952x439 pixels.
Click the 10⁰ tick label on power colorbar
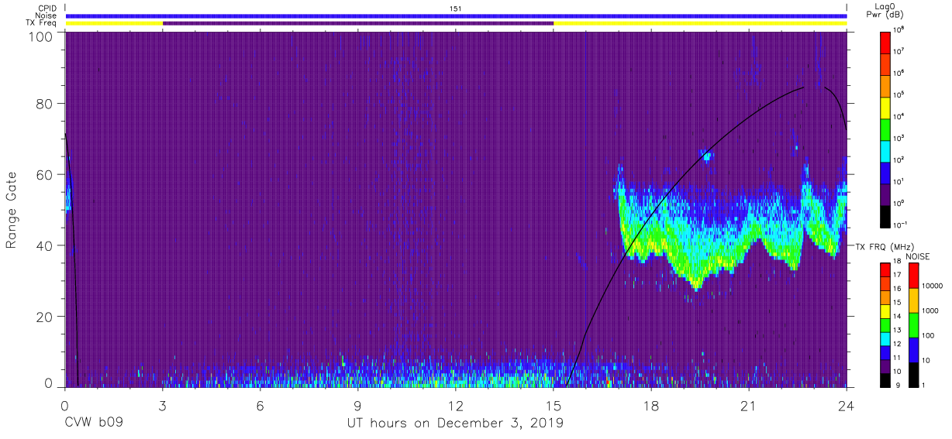(x=899, y=203)
